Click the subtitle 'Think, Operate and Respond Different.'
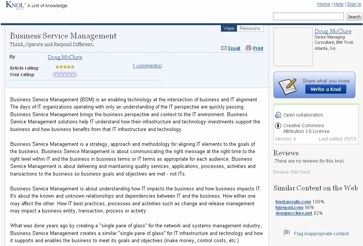 click(52, 45)
